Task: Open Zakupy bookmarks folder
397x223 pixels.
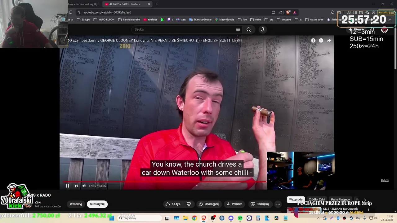Action: click(x=83, y=20)
